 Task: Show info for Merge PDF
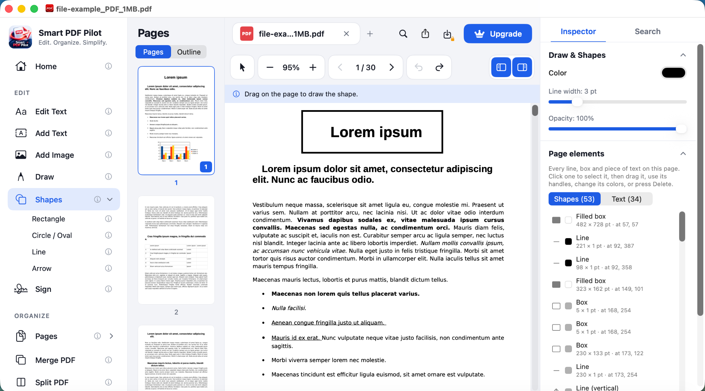[108, 360]
